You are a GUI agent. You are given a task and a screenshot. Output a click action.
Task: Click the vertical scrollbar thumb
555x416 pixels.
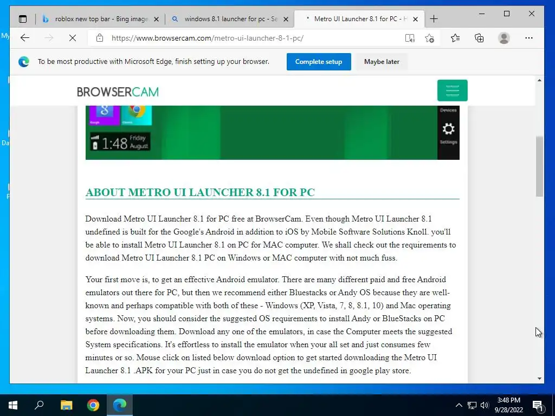pyautogui.click(x=539, y=166)
